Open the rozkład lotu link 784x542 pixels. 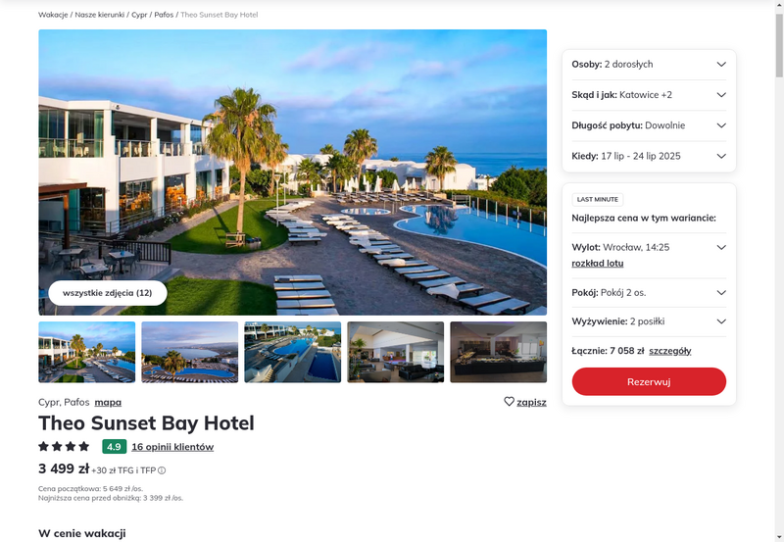tap(598, 263)
